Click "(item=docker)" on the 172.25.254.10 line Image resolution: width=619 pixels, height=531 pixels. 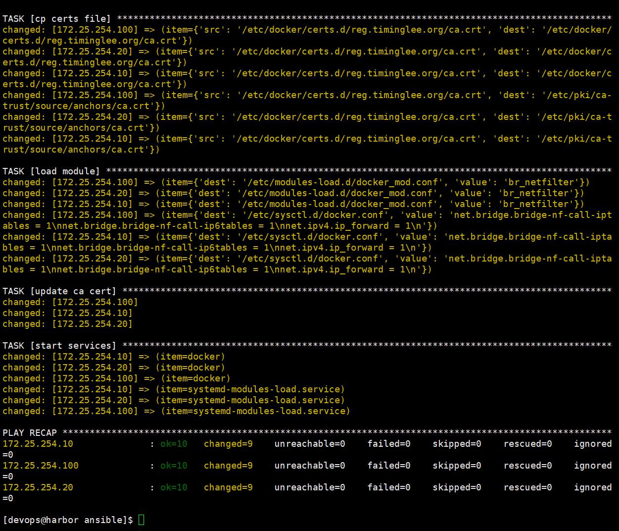[x=190, y=357]
